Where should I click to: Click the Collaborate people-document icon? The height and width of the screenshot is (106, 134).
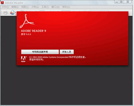click(12, 12)
